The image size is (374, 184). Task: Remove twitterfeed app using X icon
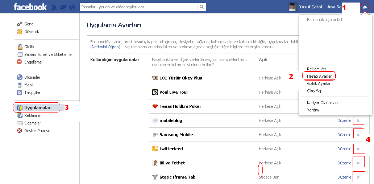click(358, 149)
